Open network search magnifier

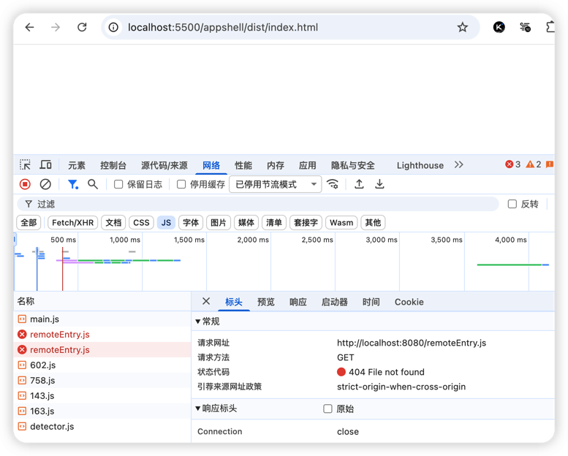click(93, 184)
